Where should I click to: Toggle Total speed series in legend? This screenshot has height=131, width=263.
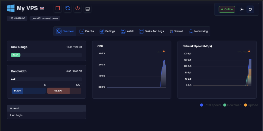click(x=210, y=105)
